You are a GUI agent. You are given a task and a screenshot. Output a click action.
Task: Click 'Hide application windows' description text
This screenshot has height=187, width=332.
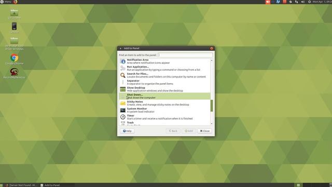(155, 90)
